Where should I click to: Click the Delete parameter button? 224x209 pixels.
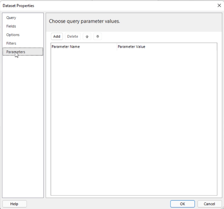[x=73, y=37]
